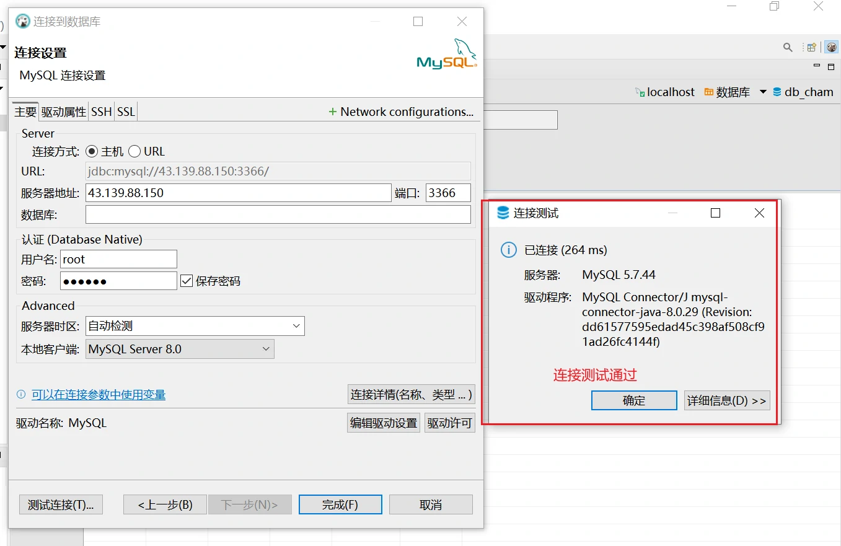Click the info icon beside variables link
Screen dimensions: 841x546
coord(21,394)
